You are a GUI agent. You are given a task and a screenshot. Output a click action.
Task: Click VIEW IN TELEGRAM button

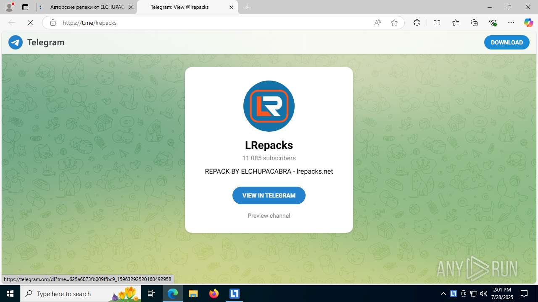point(269,195)
